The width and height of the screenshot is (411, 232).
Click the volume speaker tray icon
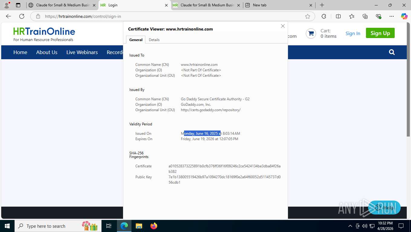tap(364, 226)
